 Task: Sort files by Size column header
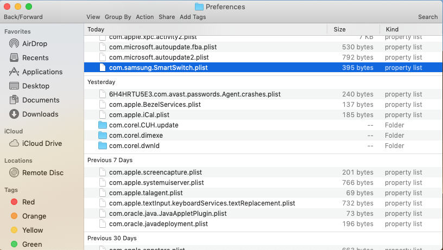[340, 29]
